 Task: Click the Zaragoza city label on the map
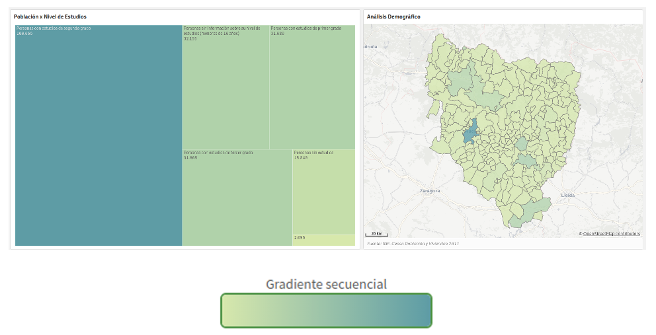point(430,191)
